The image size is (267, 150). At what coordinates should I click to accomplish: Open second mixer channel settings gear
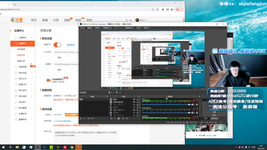197,113
